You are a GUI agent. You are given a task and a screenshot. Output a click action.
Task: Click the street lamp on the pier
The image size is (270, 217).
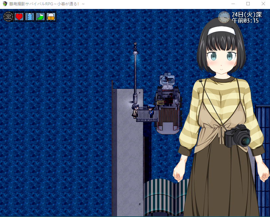135,73
